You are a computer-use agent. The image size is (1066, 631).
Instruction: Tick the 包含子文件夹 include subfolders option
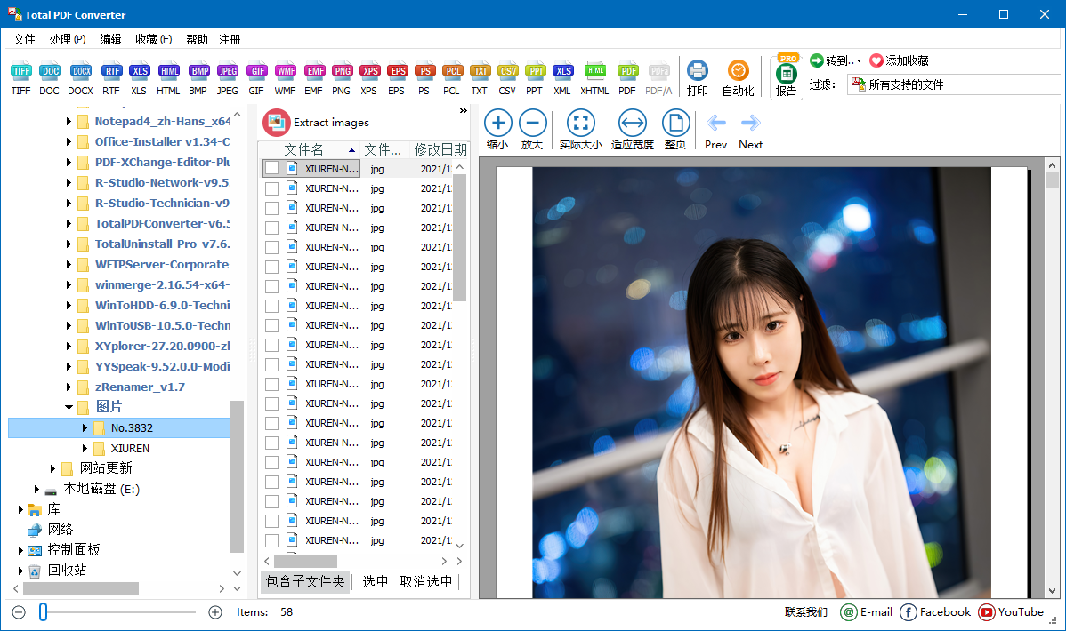tap(304, 581)
